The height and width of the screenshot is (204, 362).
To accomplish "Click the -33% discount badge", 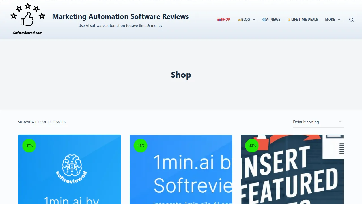I will click(252, 145).
